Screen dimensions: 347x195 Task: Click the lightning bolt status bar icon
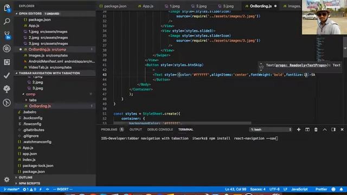coord(41,189)
